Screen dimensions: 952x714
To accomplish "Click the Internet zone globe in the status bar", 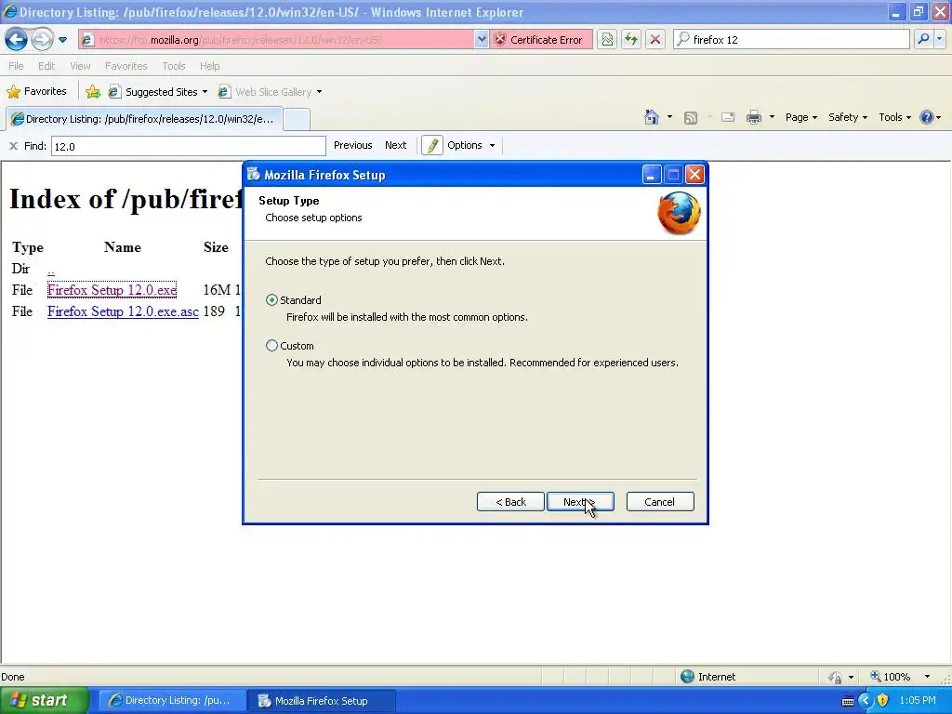I will tap(687, 677).
